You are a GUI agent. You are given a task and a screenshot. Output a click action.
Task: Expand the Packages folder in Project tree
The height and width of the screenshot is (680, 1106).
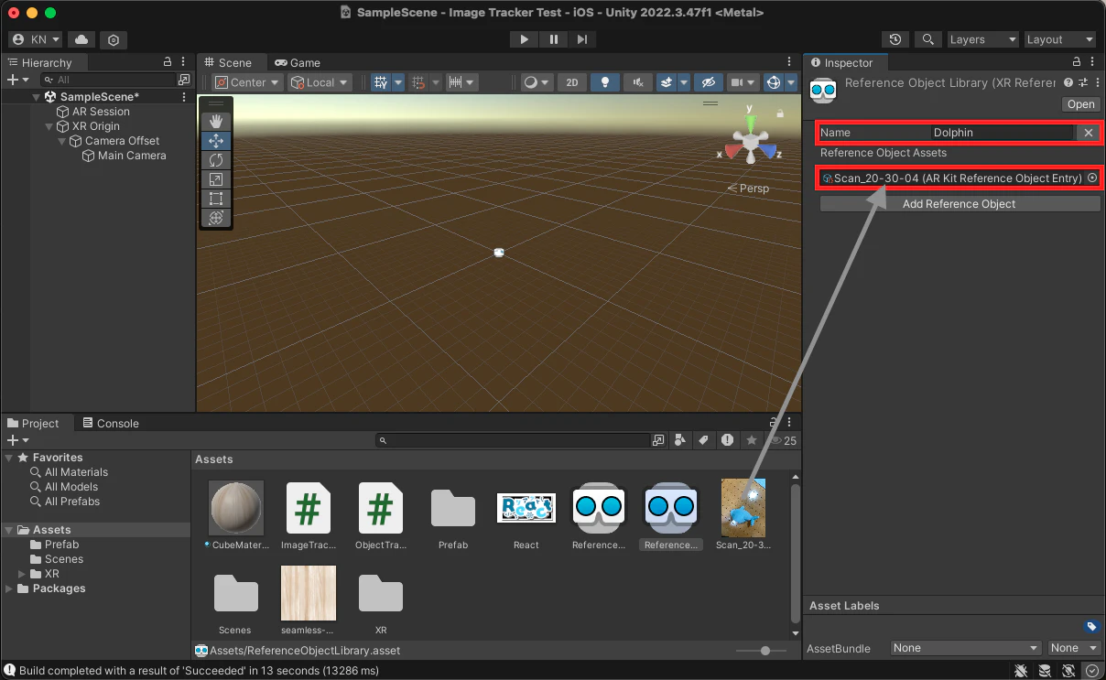[10, 588]
